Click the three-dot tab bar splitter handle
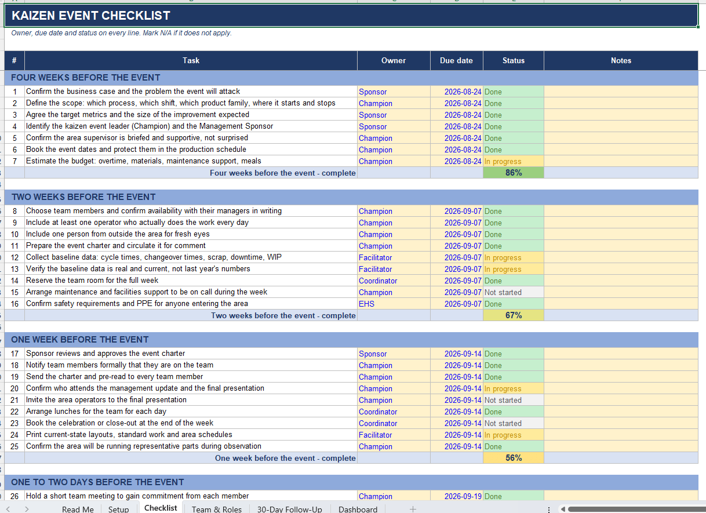 click(549, 509)
